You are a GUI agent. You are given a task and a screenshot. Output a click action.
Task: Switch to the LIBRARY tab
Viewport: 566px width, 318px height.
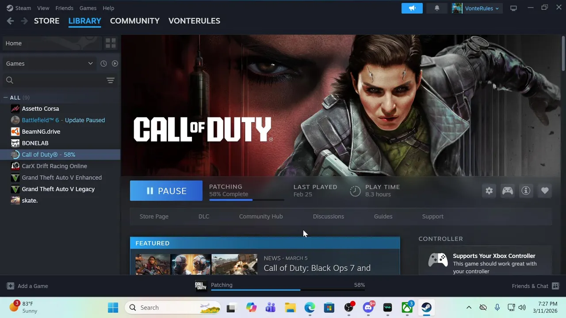(85, 21)
